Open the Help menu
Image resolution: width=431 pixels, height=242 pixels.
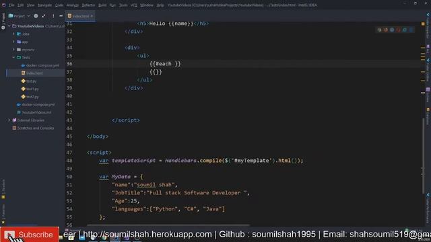(x=160, y=5)
